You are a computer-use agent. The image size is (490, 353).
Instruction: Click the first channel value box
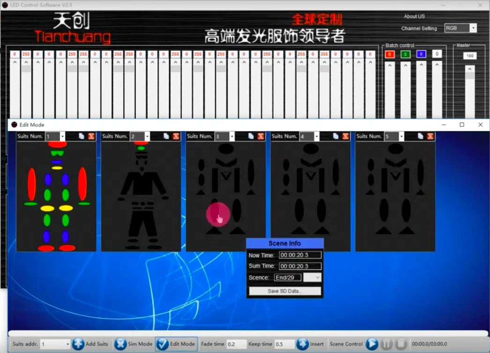pyautogui.click(x=15, y=54)
